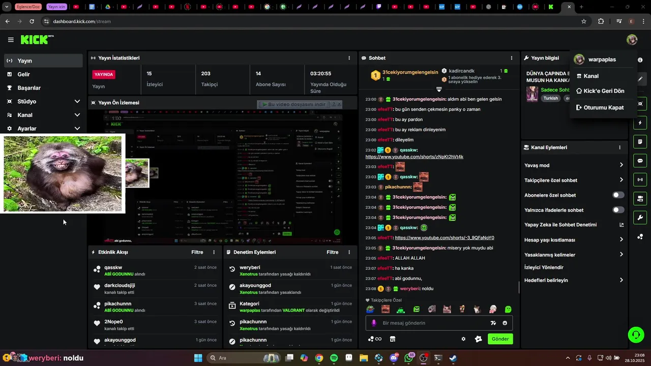This screenshot has width=651, height=366.
Task: Open Sohbet panel three-dot menu
Action: point(512,58)
